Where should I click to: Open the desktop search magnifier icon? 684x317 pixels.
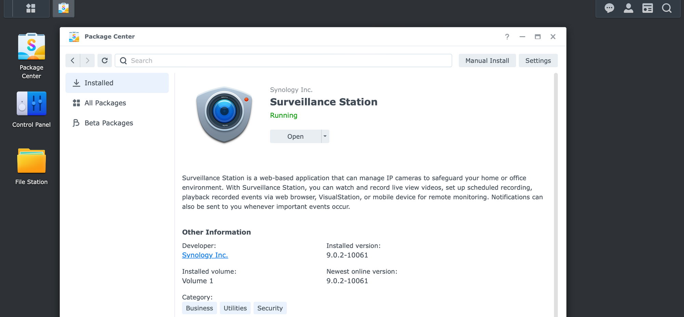[667, 8]
